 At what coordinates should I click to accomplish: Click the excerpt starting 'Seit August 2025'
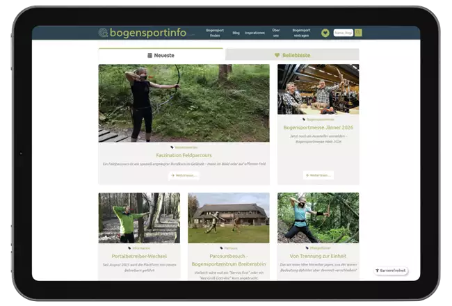(x=139, y=267)
